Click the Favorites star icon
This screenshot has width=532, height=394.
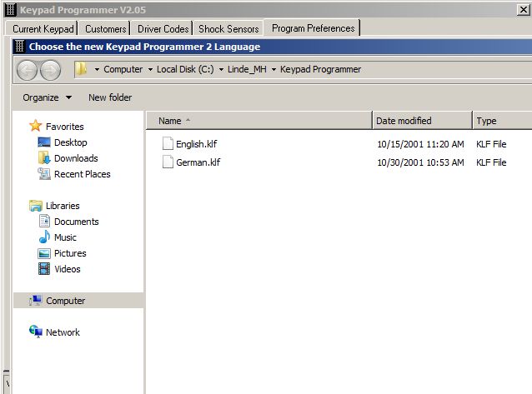[35, 126]
